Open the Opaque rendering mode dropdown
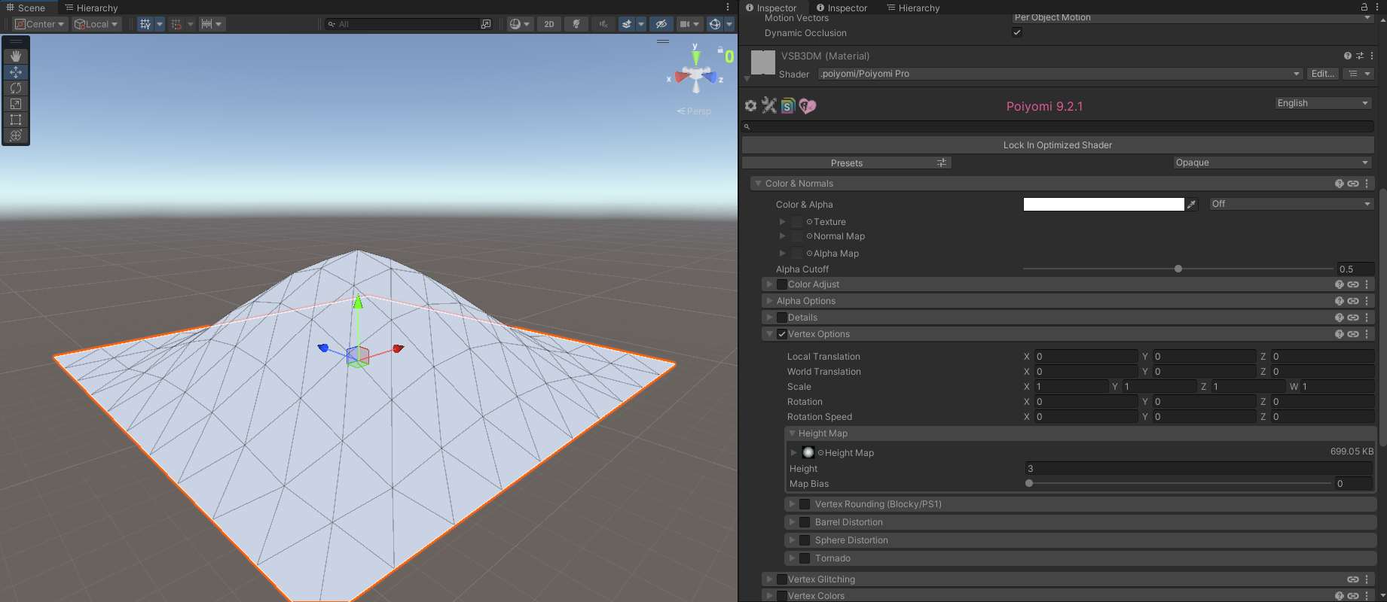This screenshot has height=602, width=1387. (x=1272, y=163)
